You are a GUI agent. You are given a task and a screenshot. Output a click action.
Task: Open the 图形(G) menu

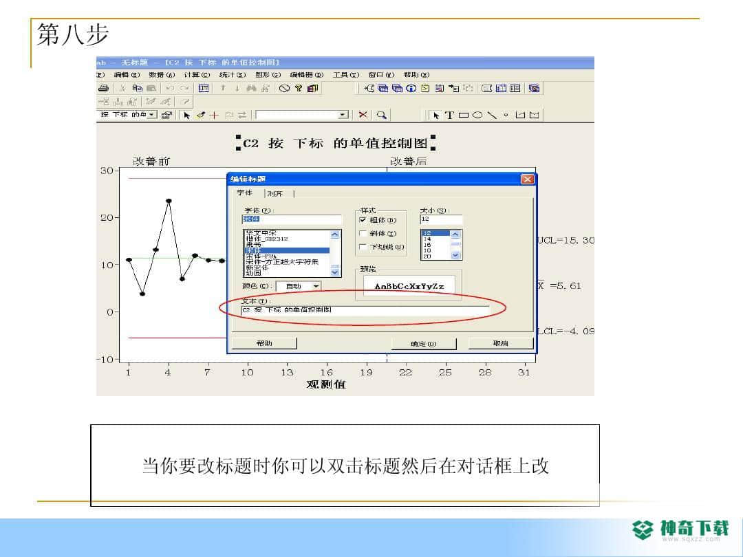(x=268, y=75)
